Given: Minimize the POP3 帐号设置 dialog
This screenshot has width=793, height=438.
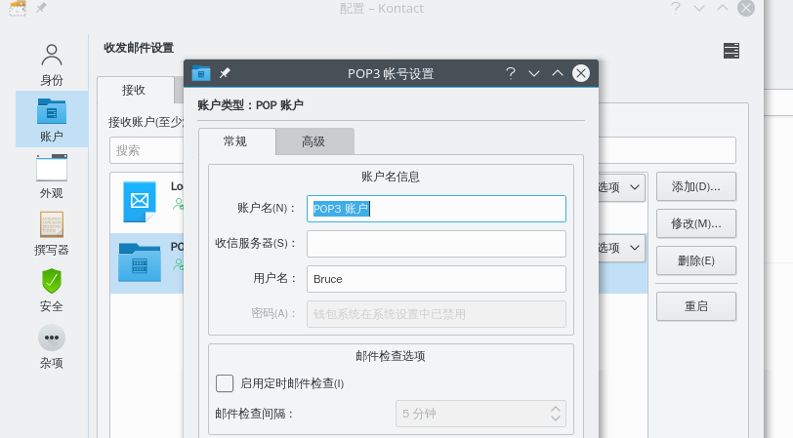Looking at the screenshot, I should [534, 73].
